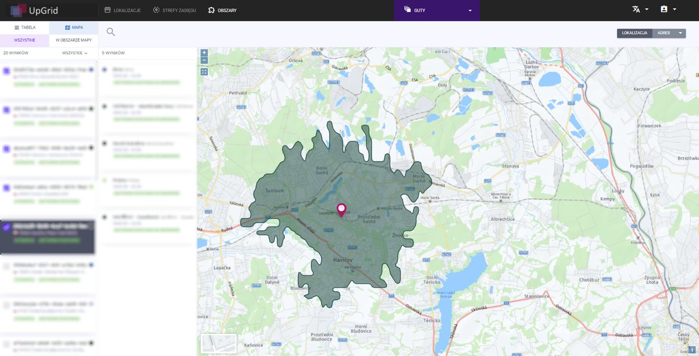
Task: Click the OBSZARY polygon icon
Action: pos(211,10)
